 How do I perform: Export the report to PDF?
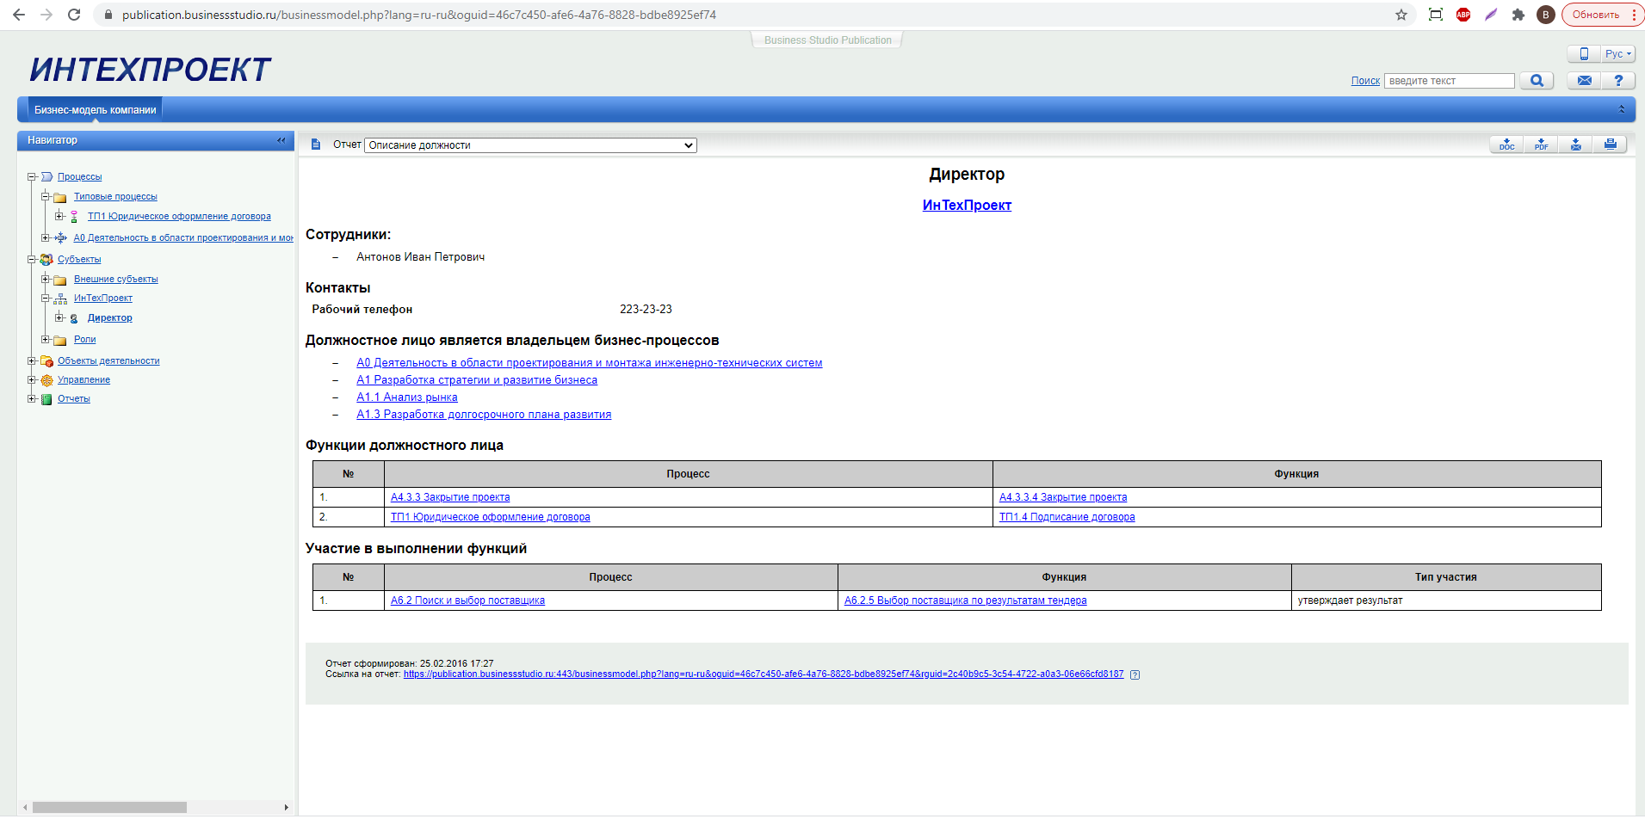pos(1541,145)
